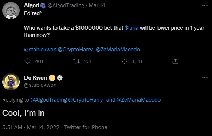Click the blueberry emoji beside Algod
This screenshot has height=136, width=212.
point(43,5)
